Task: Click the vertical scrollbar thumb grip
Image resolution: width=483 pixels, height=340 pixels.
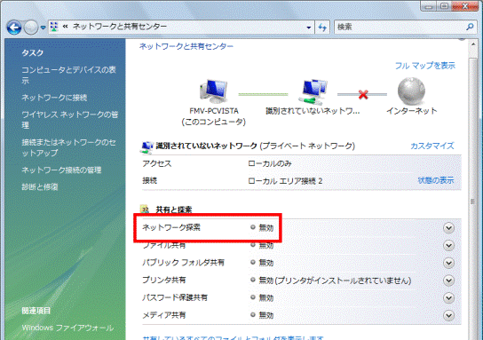Action: point(473,202)
